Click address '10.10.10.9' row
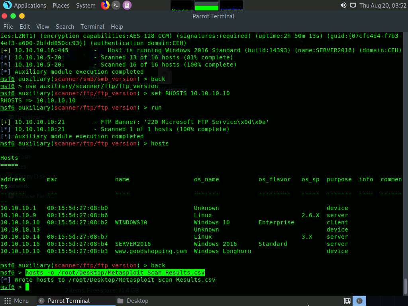This screenshot has height=306, width=408. 18,216
